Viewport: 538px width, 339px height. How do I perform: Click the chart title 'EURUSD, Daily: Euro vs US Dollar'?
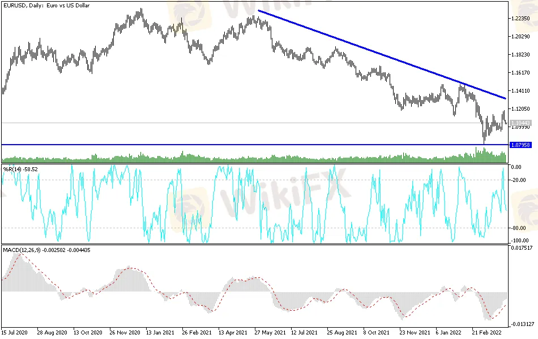pyautogui.click(x=46, y=6)
